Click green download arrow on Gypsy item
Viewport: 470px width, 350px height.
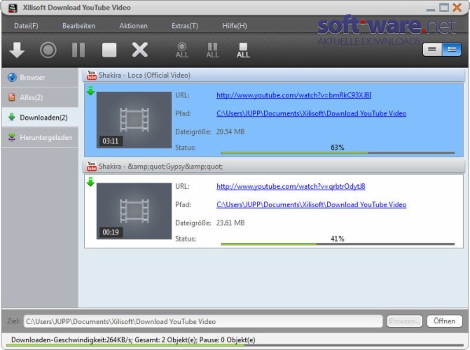coord(90,181)
